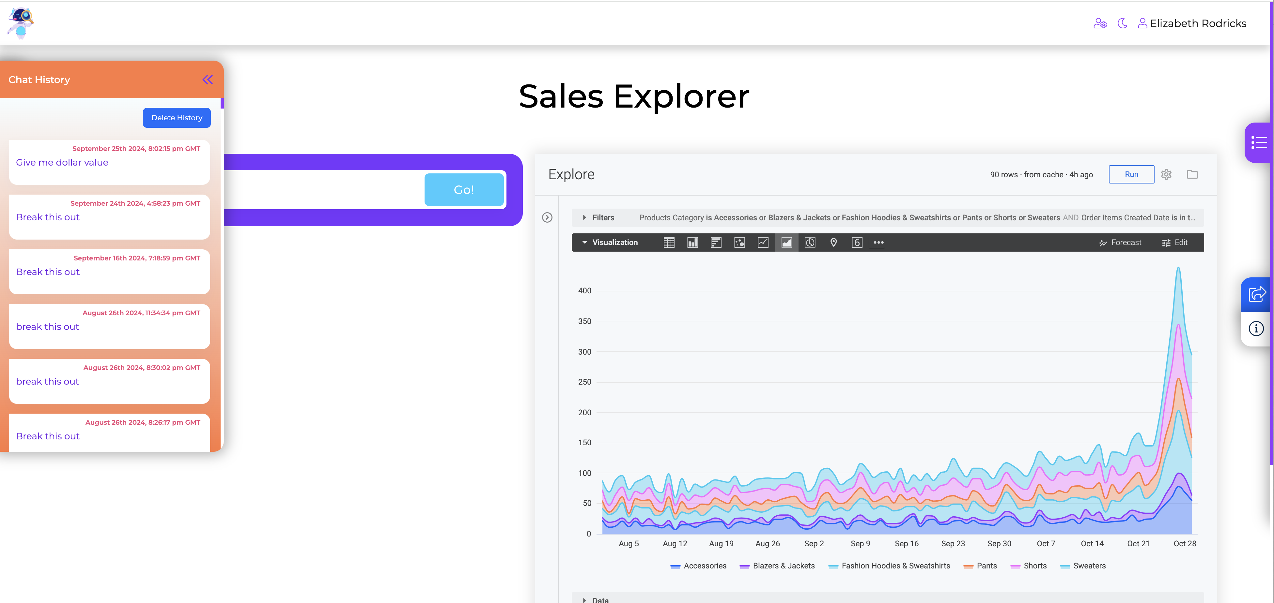Click the Oct 28 axis label
This screenshot has height=603, width=1274.
(x=1185, y=543)
